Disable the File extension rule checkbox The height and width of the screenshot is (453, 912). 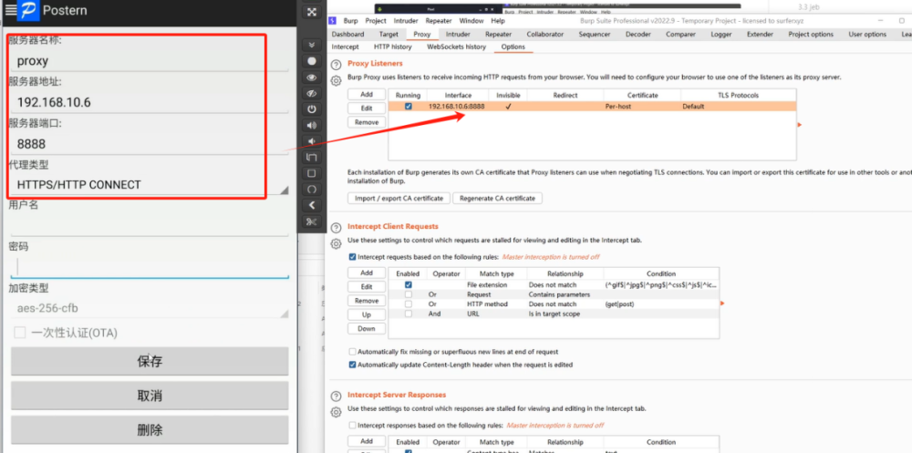pos(409,285)
